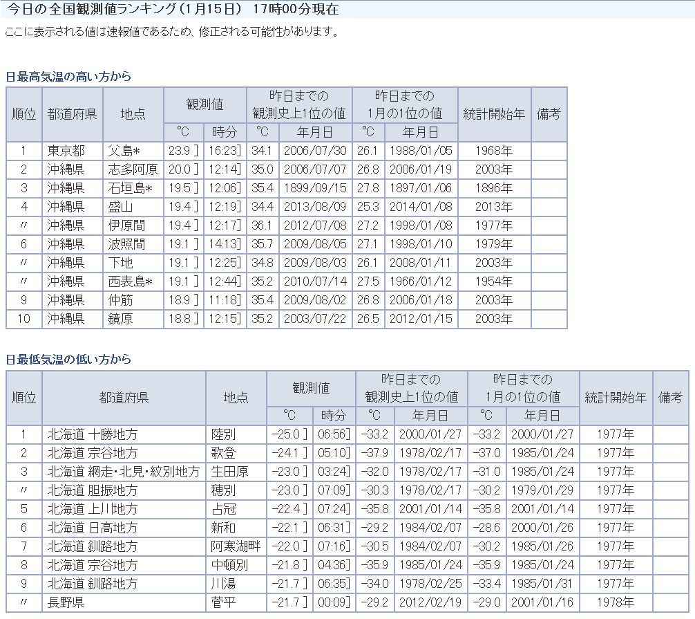Select the 陸別 location cell
Image resolution: width=695 pixels, height=619 pixels.
pos(224,434)
